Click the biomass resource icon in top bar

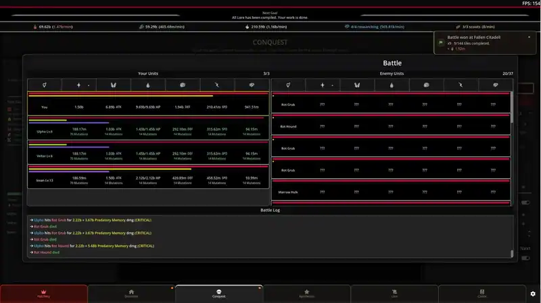click(35, 26)
